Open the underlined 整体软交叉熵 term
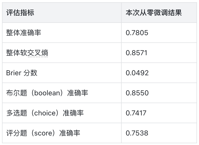Viewport: 199px width, 145px height. pyautogui.click(x=27, y=53)
